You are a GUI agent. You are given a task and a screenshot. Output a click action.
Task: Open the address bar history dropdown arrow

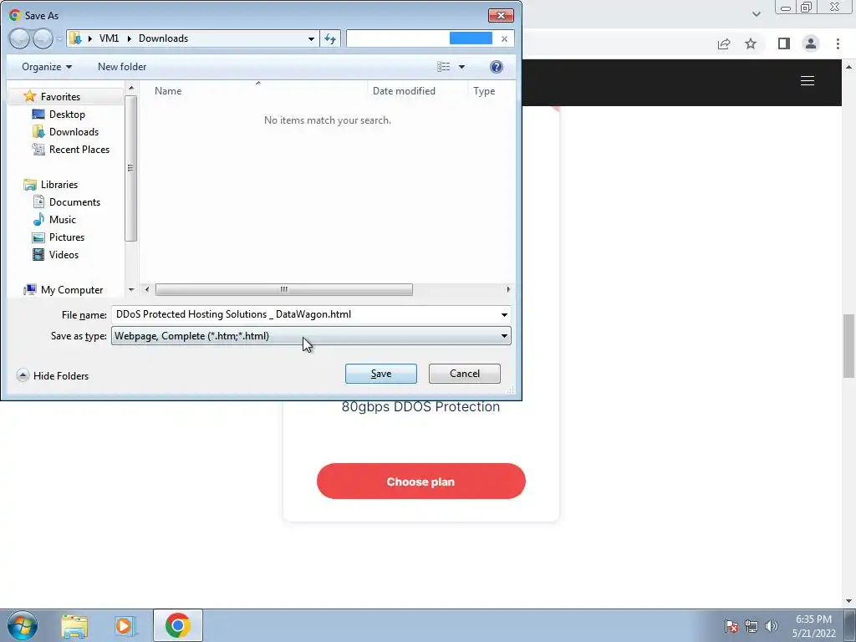pyautogui.click(x=311, y=38)
